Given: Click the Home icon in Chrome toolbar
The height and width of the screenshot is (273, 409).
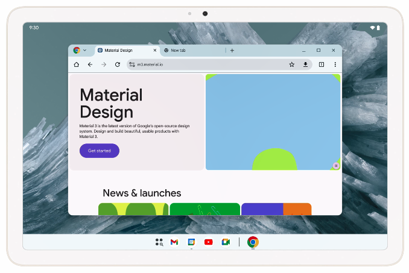Looking at the screenshot, I should 77,64.
